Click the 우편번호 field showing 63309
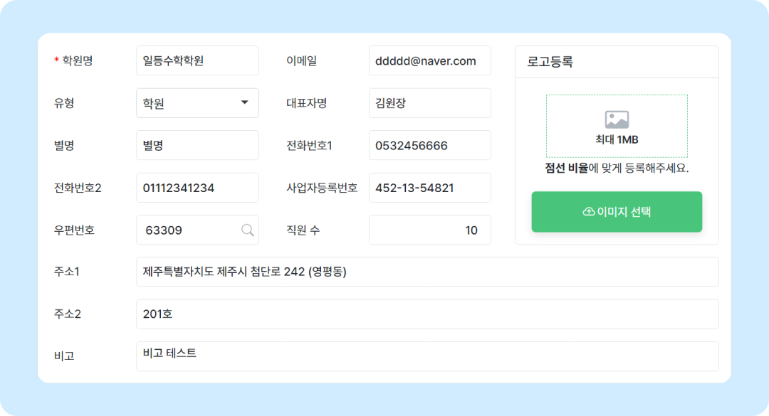 [189, 230]
